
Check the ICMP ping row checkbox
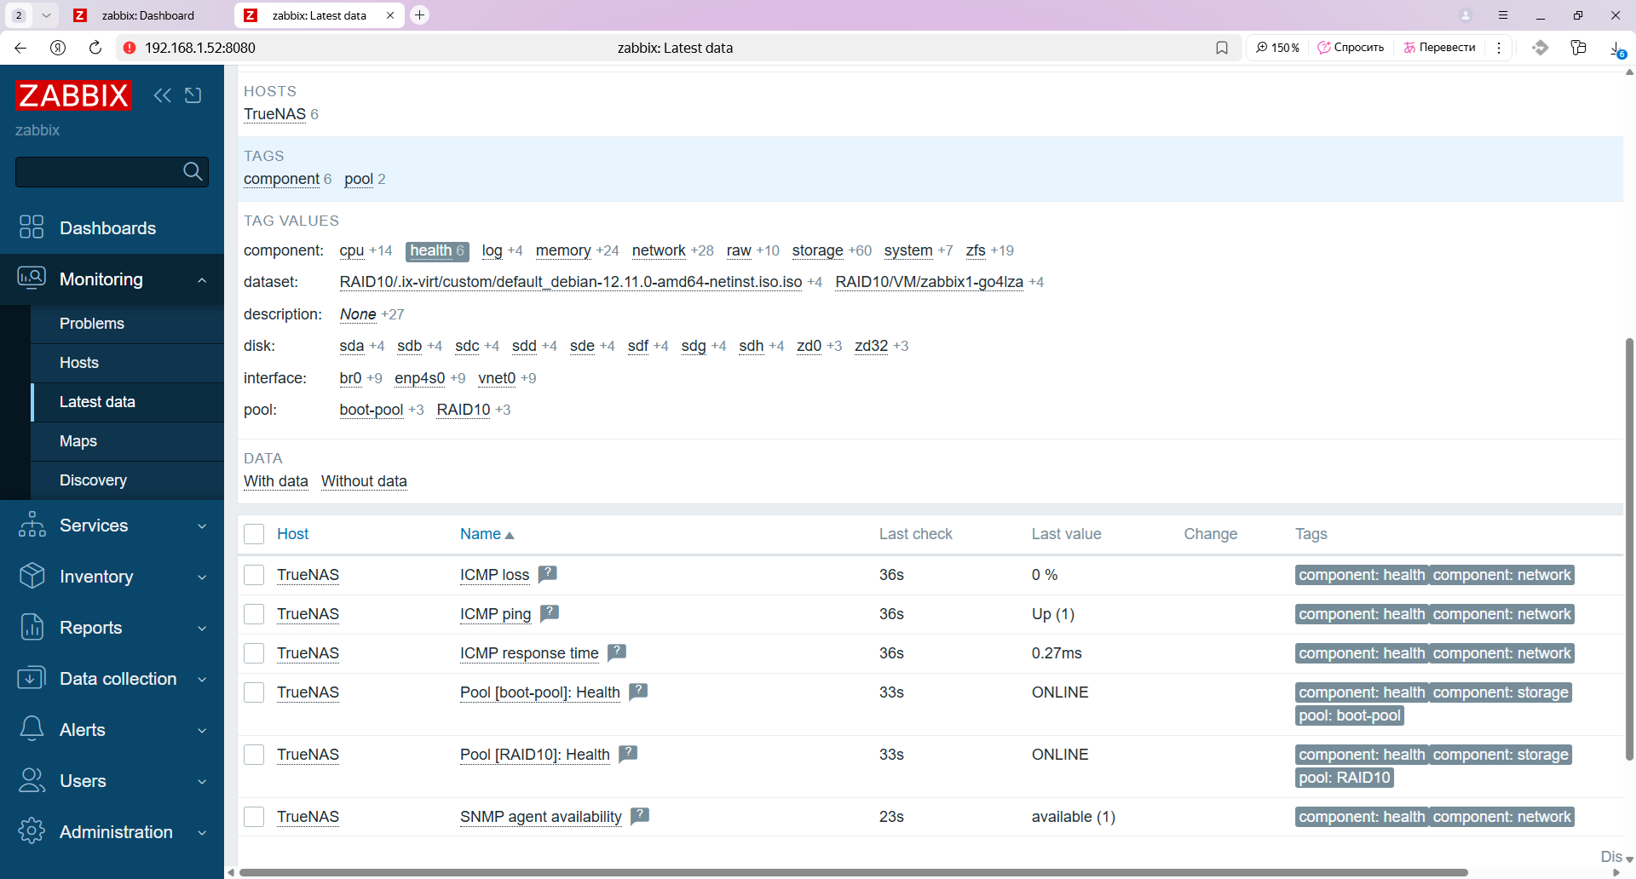[x=254, y=614]
